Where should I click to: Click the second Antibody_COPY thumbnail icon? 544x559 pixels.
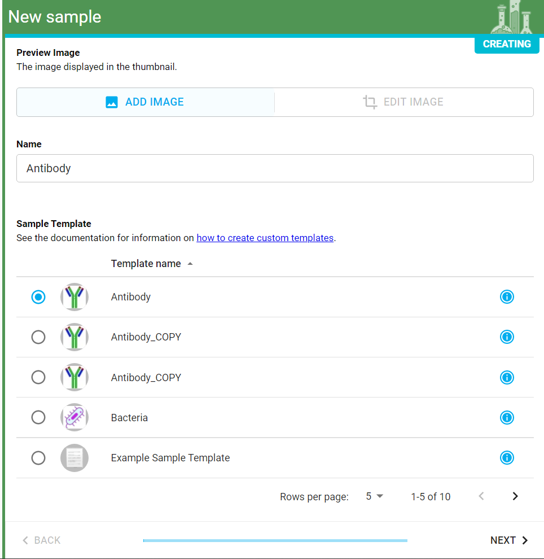point(74,377)
